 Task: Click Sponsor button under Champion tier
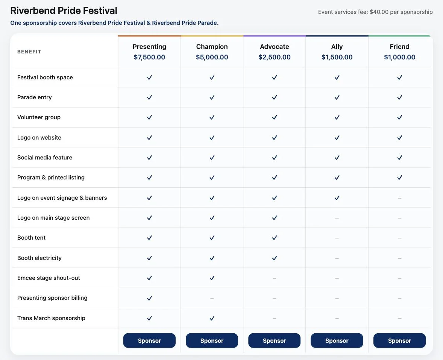(212, 340)
